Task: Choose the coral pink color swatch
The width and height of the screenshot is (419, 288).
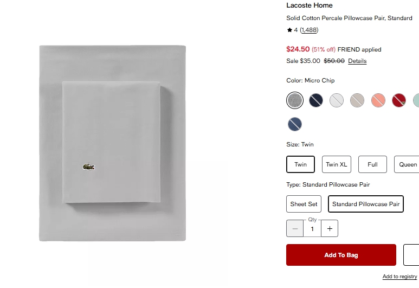Action: pos(378,100)
